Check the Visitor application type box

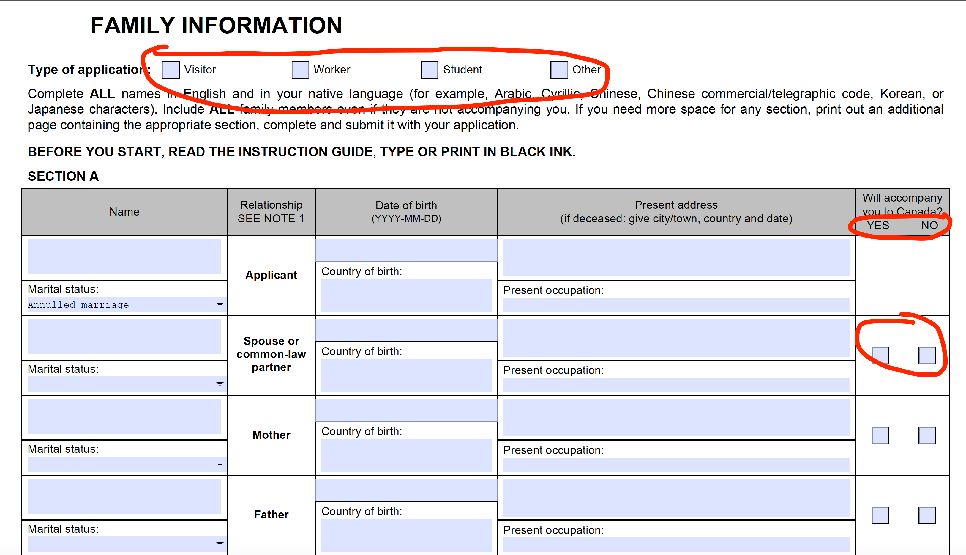tap(171, 70)
